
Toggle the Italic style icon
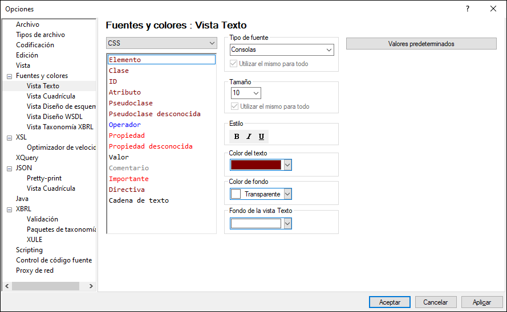point(249,137)
